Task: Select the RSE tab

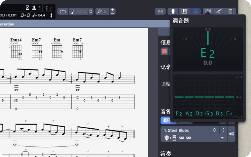Action: tap(166, 120)
